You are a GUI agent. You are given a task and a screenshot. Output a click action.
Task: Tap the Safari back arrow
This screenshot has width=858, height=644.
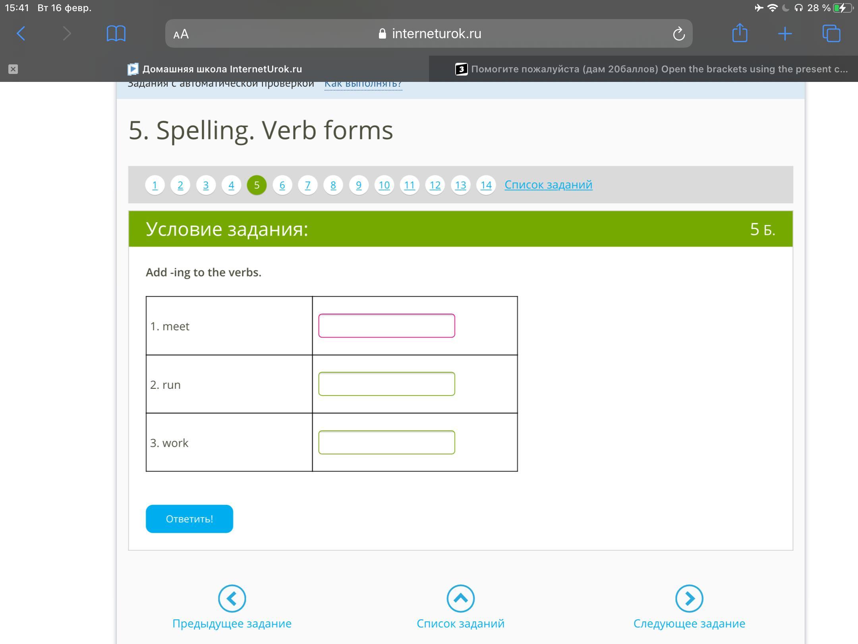[21, 33]
